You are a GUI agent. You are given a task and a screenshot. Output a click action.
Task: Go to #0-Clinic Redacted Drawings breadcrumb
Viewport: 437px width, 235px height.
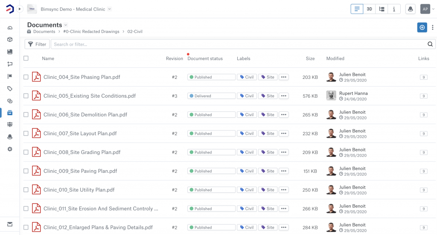[x=91, y=32]
